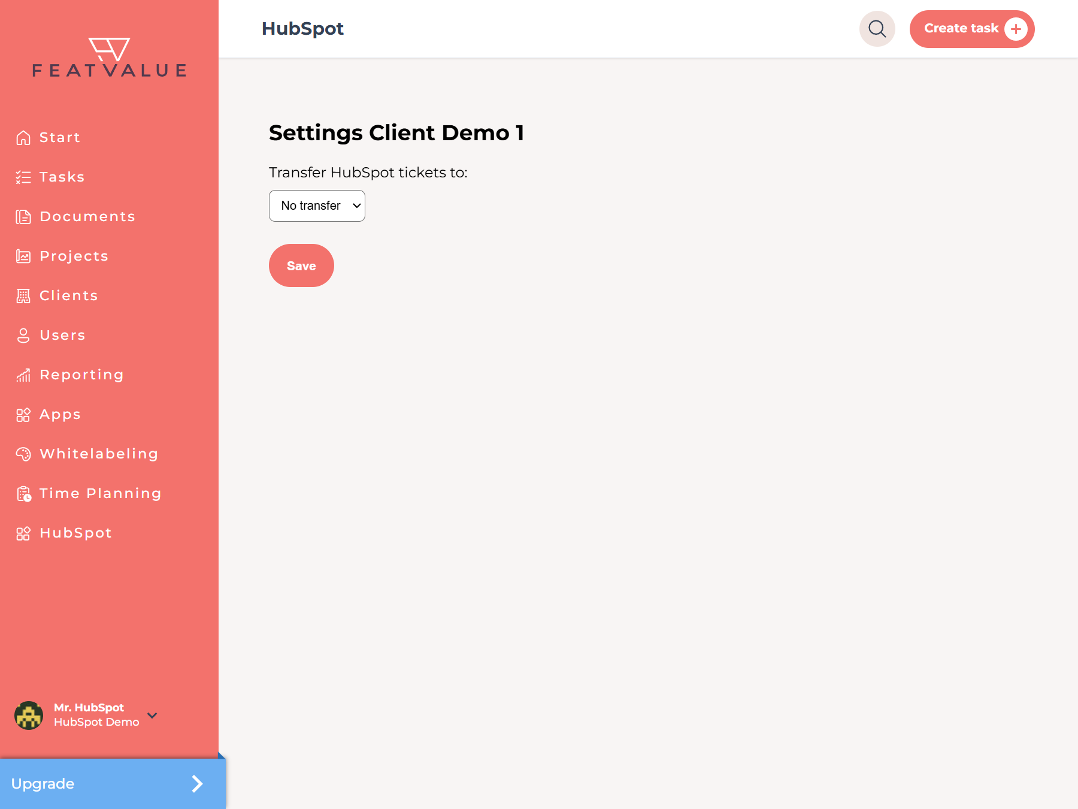Click the Mr. HubSpot user name
This screenshot has height=809, width=1078.
89,708
